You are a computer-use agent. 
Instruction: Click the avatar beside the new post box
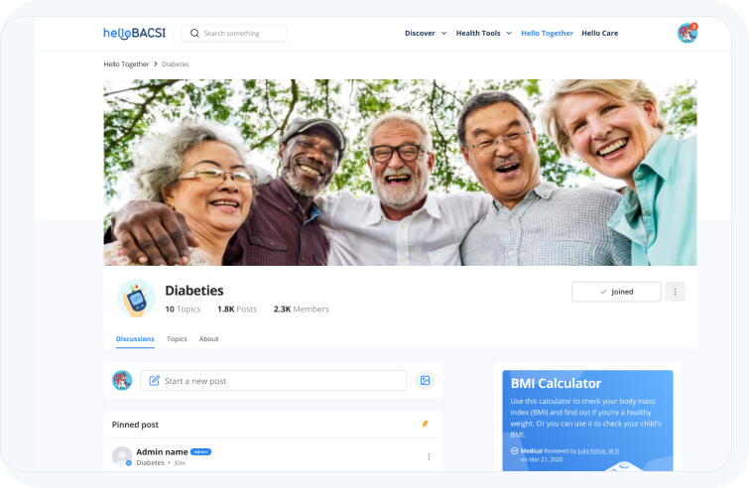(122, 381)
